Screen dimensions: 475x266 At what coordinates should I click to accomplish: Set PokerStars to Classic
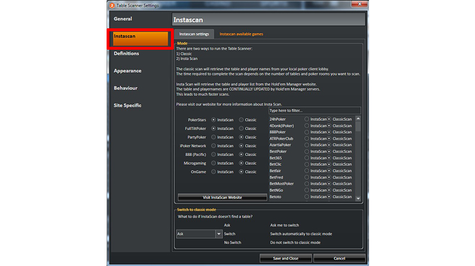pos(241,120)
